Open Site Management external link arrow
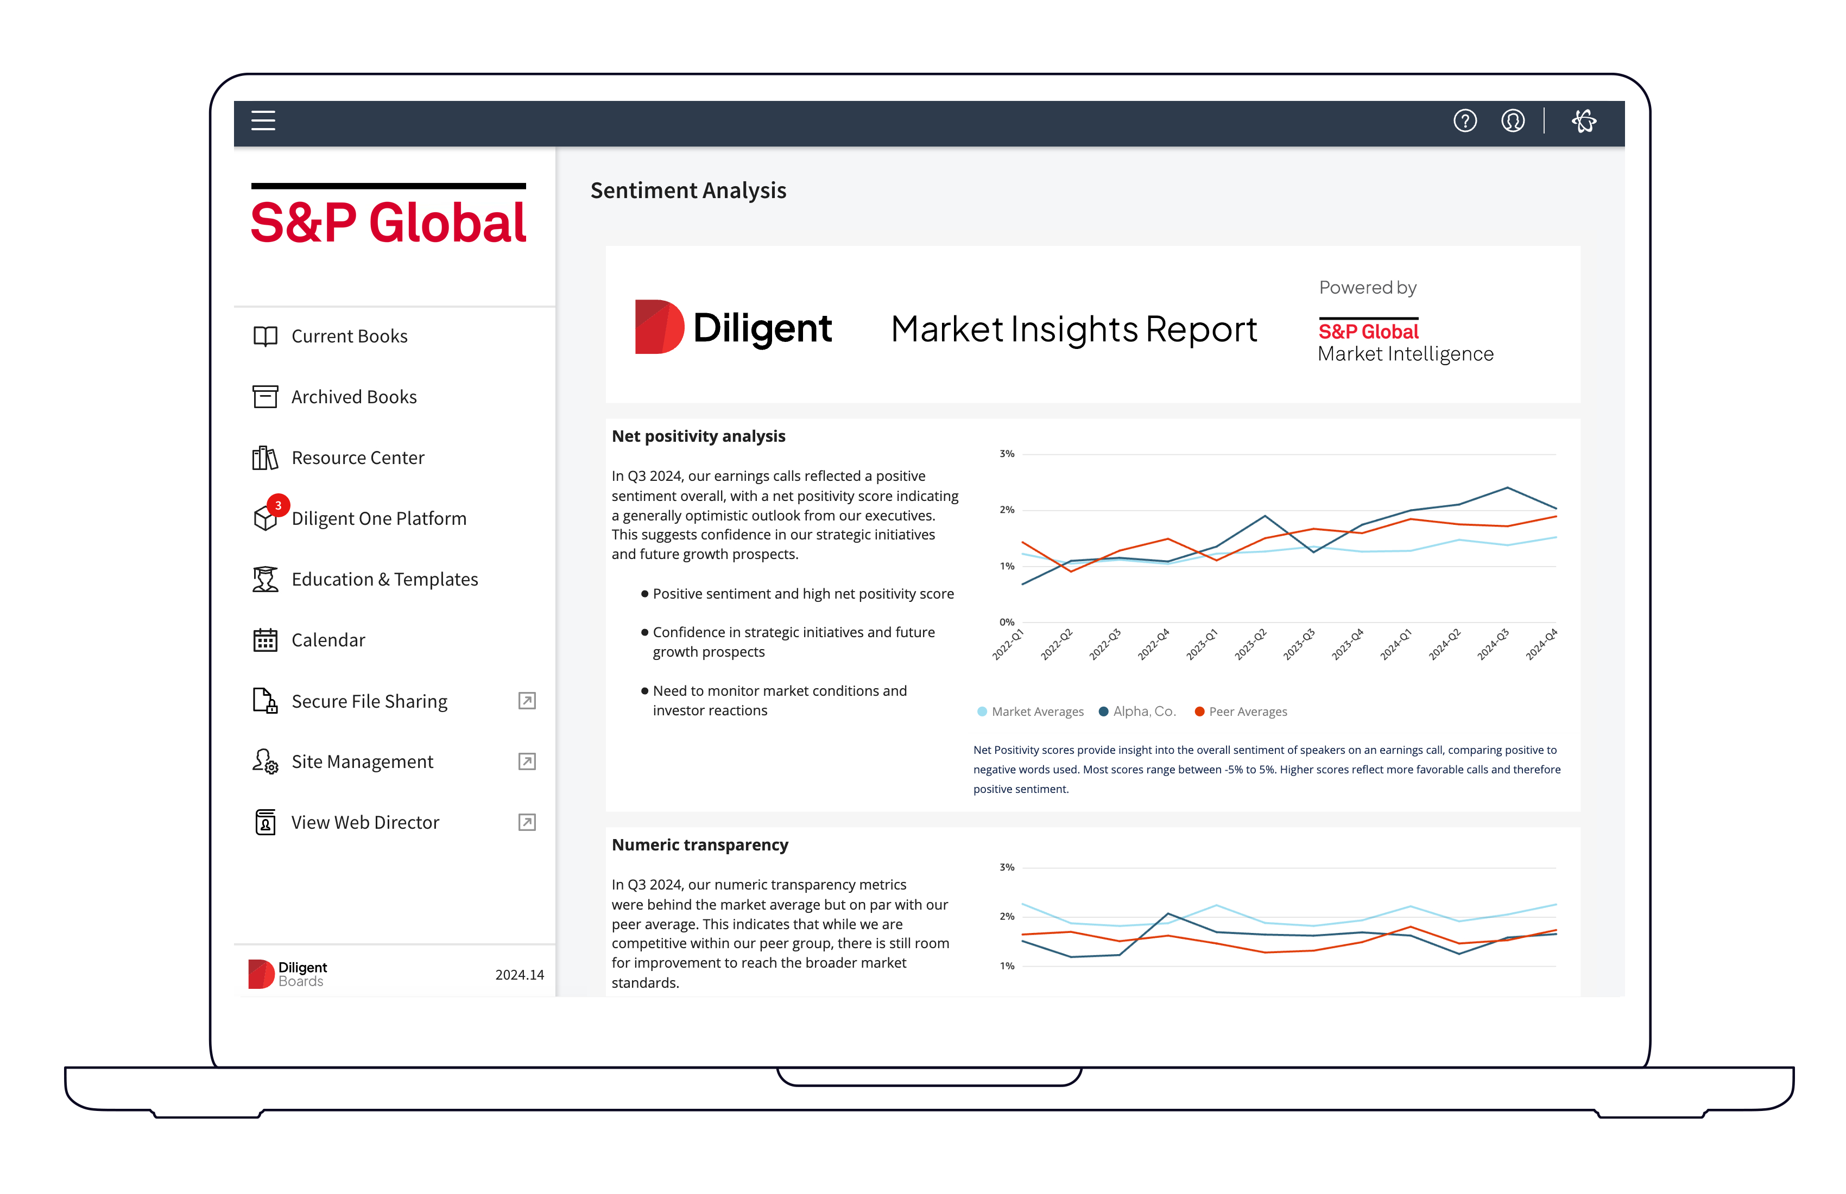The image size is (1846, 1194). pos(527,761)
